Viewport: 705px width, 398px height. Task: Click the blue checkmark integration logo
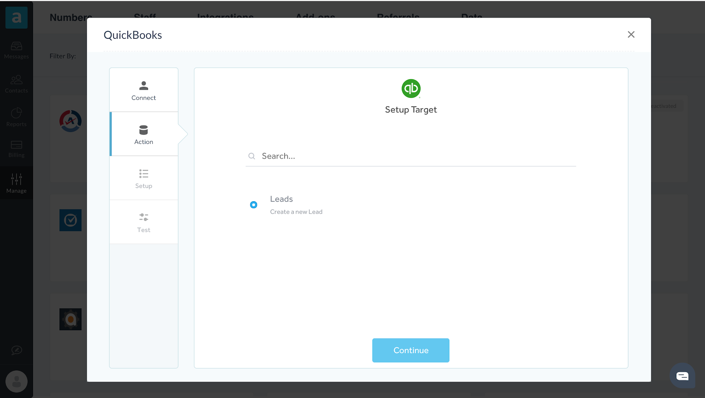pyautogui.click(x=70, y=220)
